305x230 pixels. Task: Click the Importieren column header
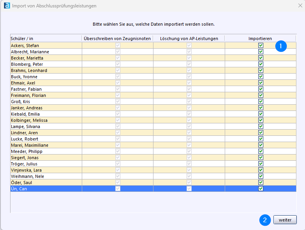260,39
